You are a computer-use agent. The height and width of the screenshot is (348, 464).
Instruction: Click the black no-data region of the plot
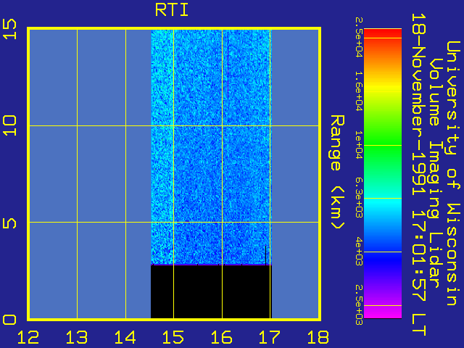tap(211, 291)
